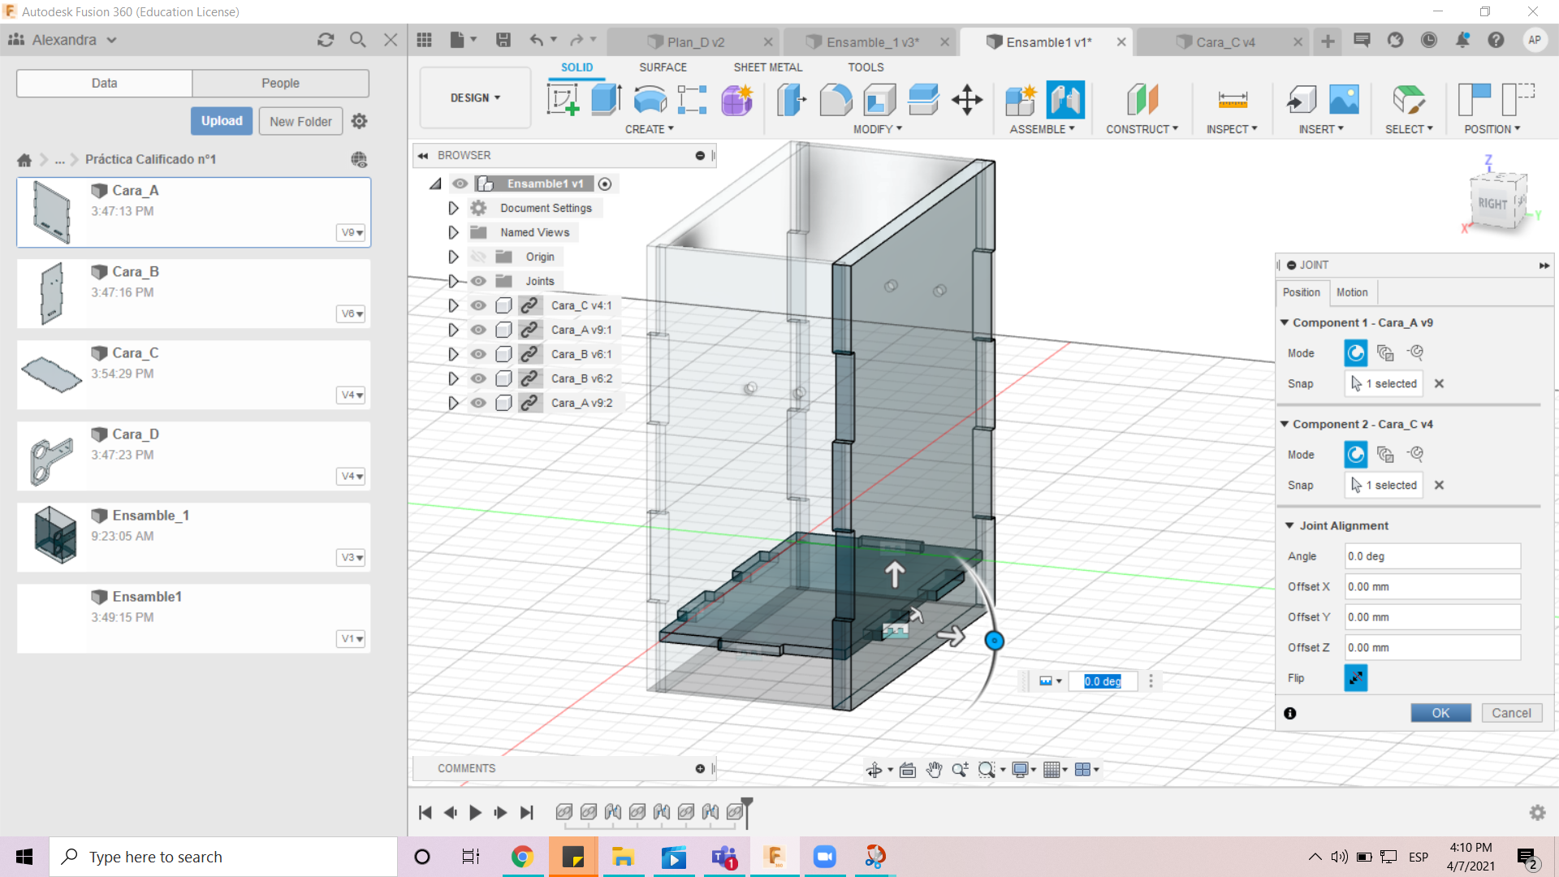Collapse the Joint Alignment section
The height and width of the screenshot is (877, 1559).
coord(1289,525)
